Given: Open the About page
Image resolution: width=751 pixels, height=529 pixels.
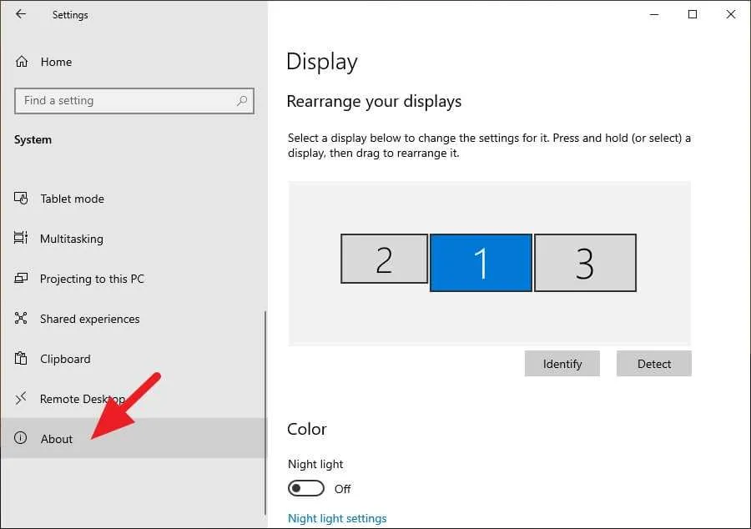Looking at the screenshot, I should click(134, 438).
